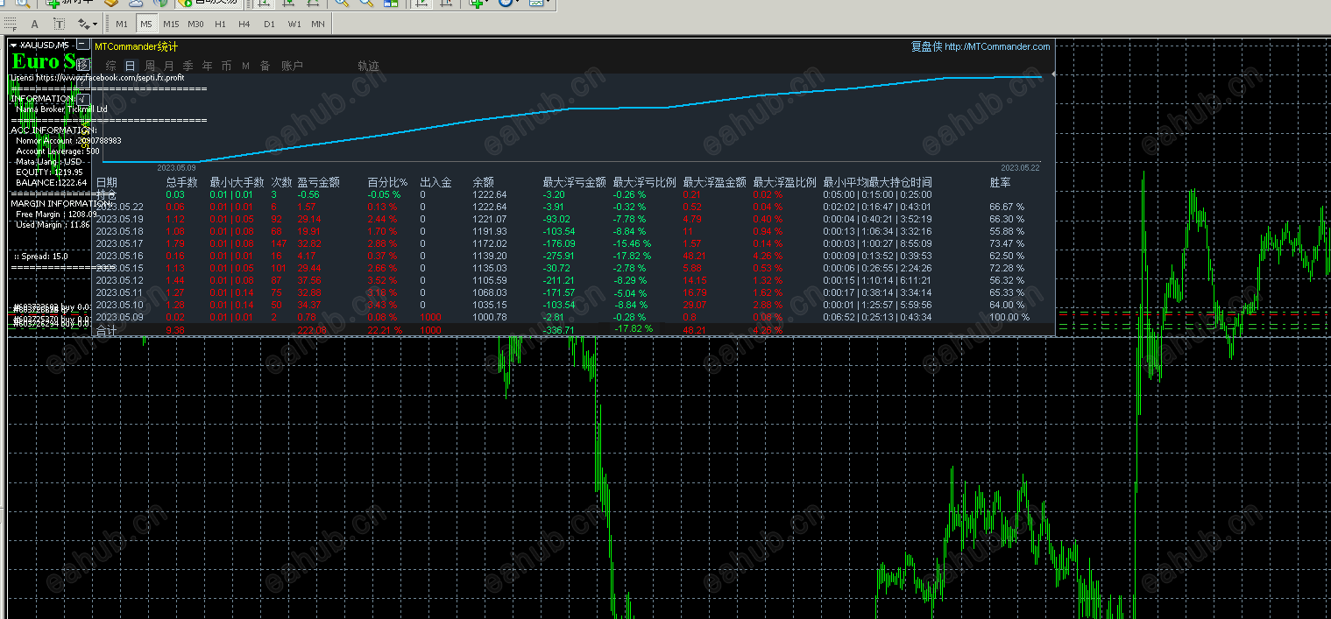1331x619 pixels.
Task: Select the 2023.05.17 date row
Action: tap(121, 243)
